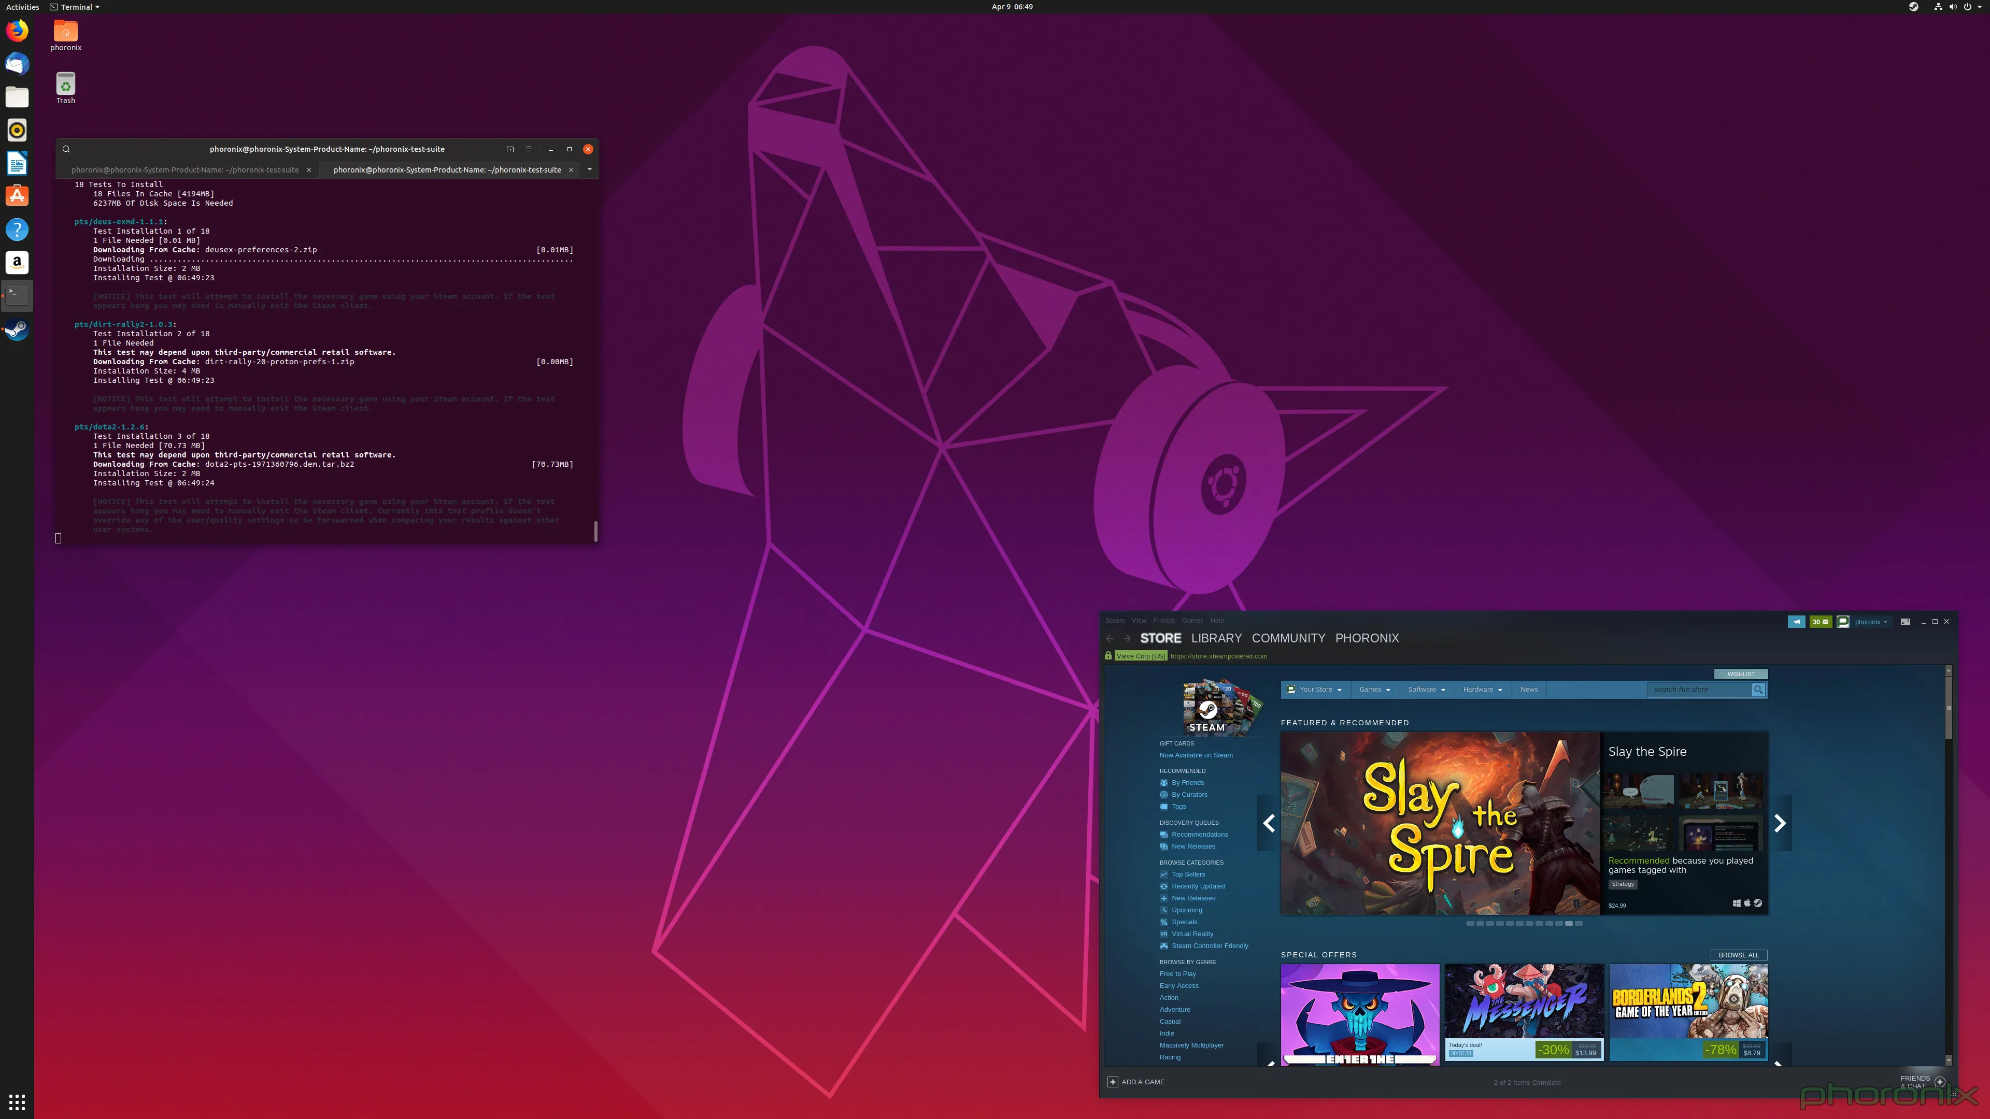Switch to the LIBRARY tab in Steam
This screenshot has width=1990, height=1119.
point(1216,639)
